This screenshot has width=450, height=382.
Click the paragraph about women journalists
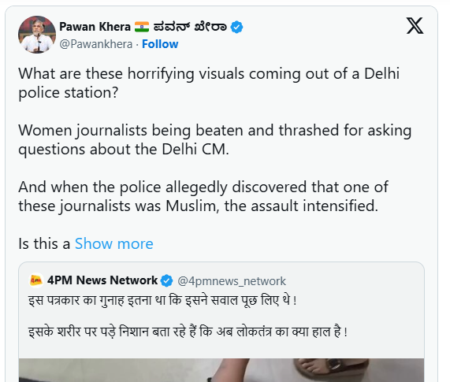(x=215, y=139)
